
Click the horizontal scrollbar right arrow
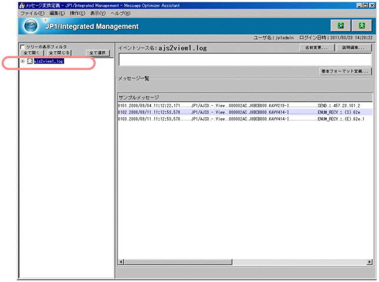click(x=369, y=261)
